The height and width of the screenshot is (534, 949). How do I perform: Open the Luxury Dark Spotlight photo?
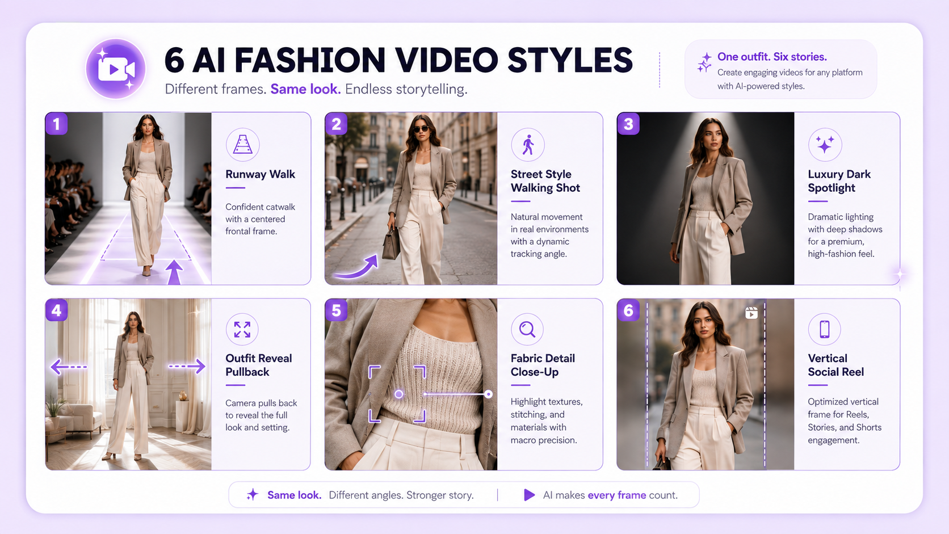[706, 199]
